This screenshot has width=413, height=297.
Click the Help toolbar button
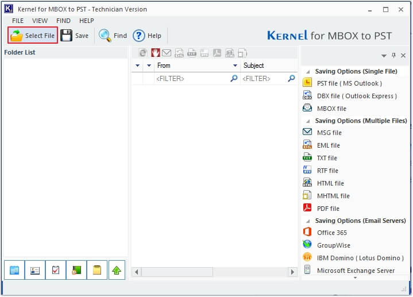[x=147, y=36]
